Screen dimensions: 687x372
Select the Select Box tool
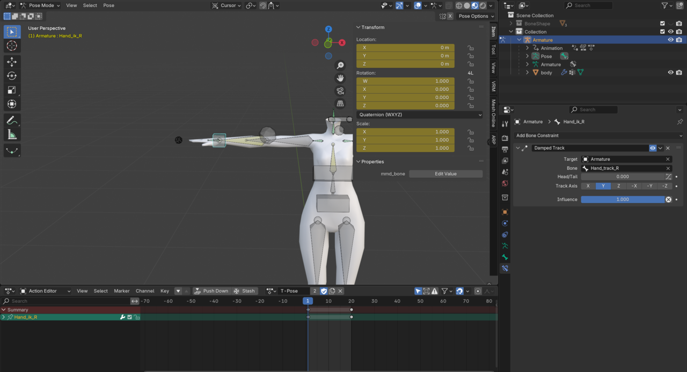click(x=12, y=32)
